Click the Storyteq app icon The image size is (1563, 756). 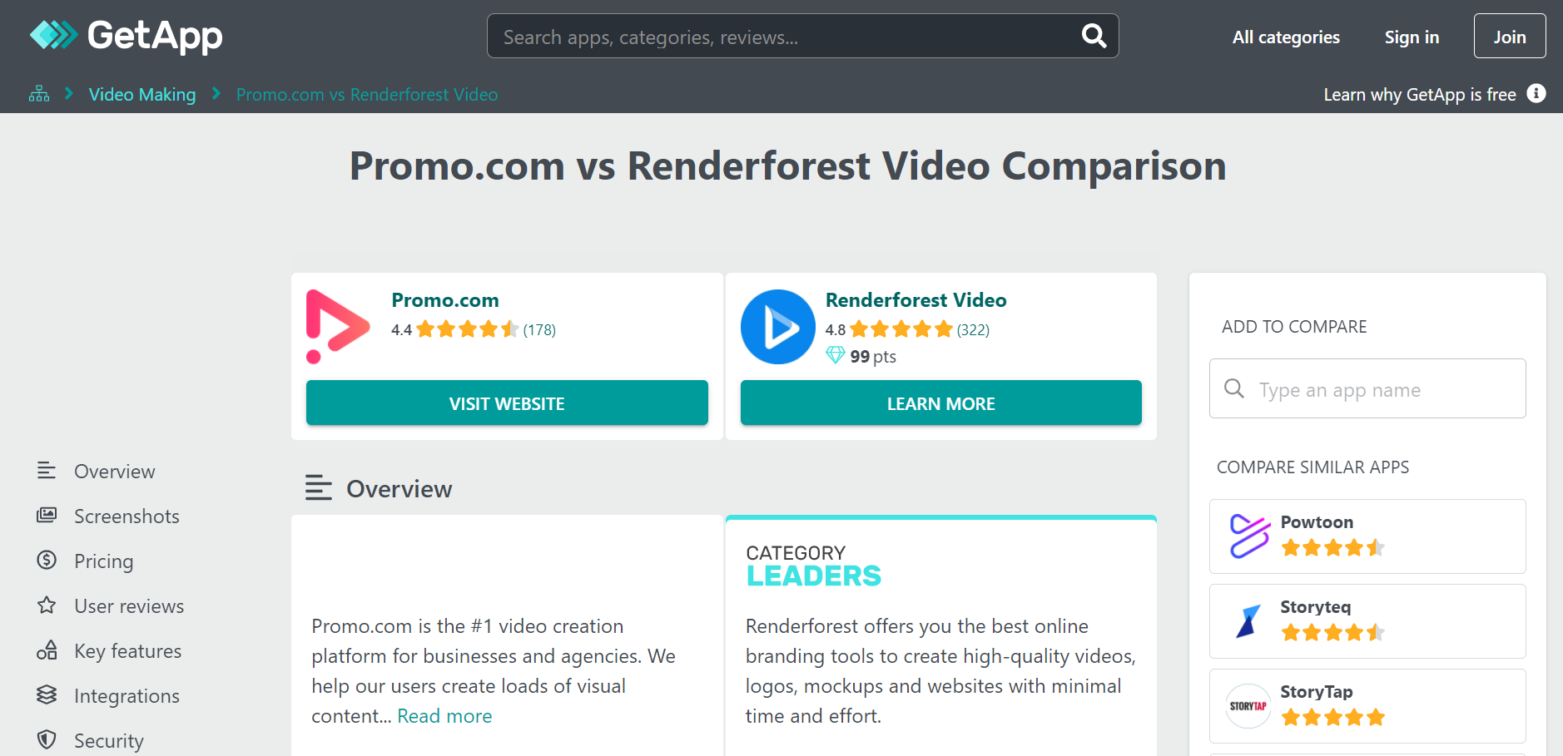[x=1248, y=621]
